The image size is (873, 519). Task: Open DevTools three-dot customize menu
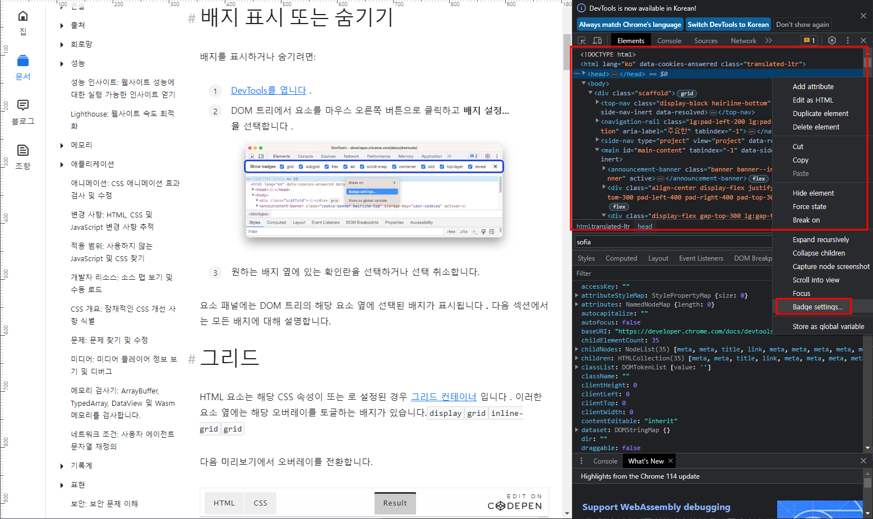pyautogui.click(x=848, y=40)
